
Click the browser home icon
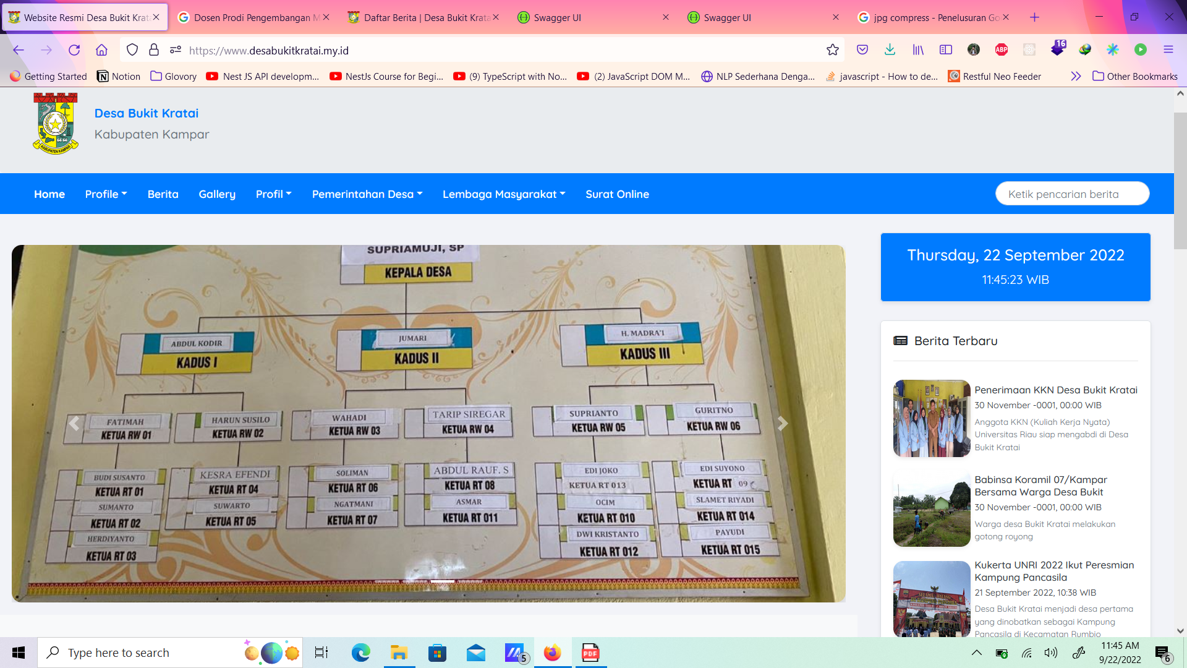click(101, 50)
